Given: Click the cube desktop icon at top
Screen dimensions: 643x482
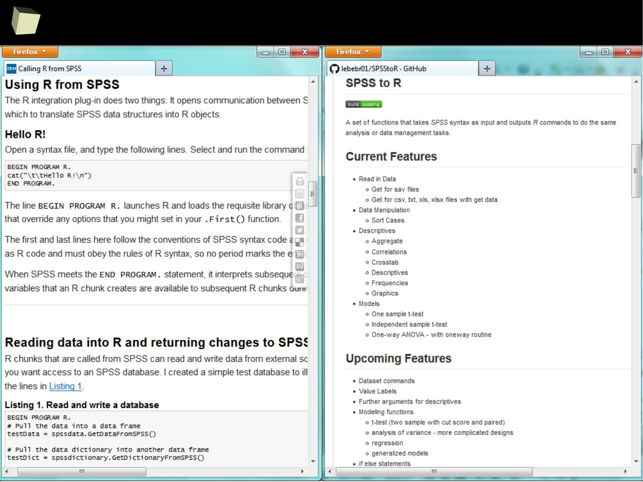Looking at the screenshot, I should pyautogui.click(x=26, y=21).
